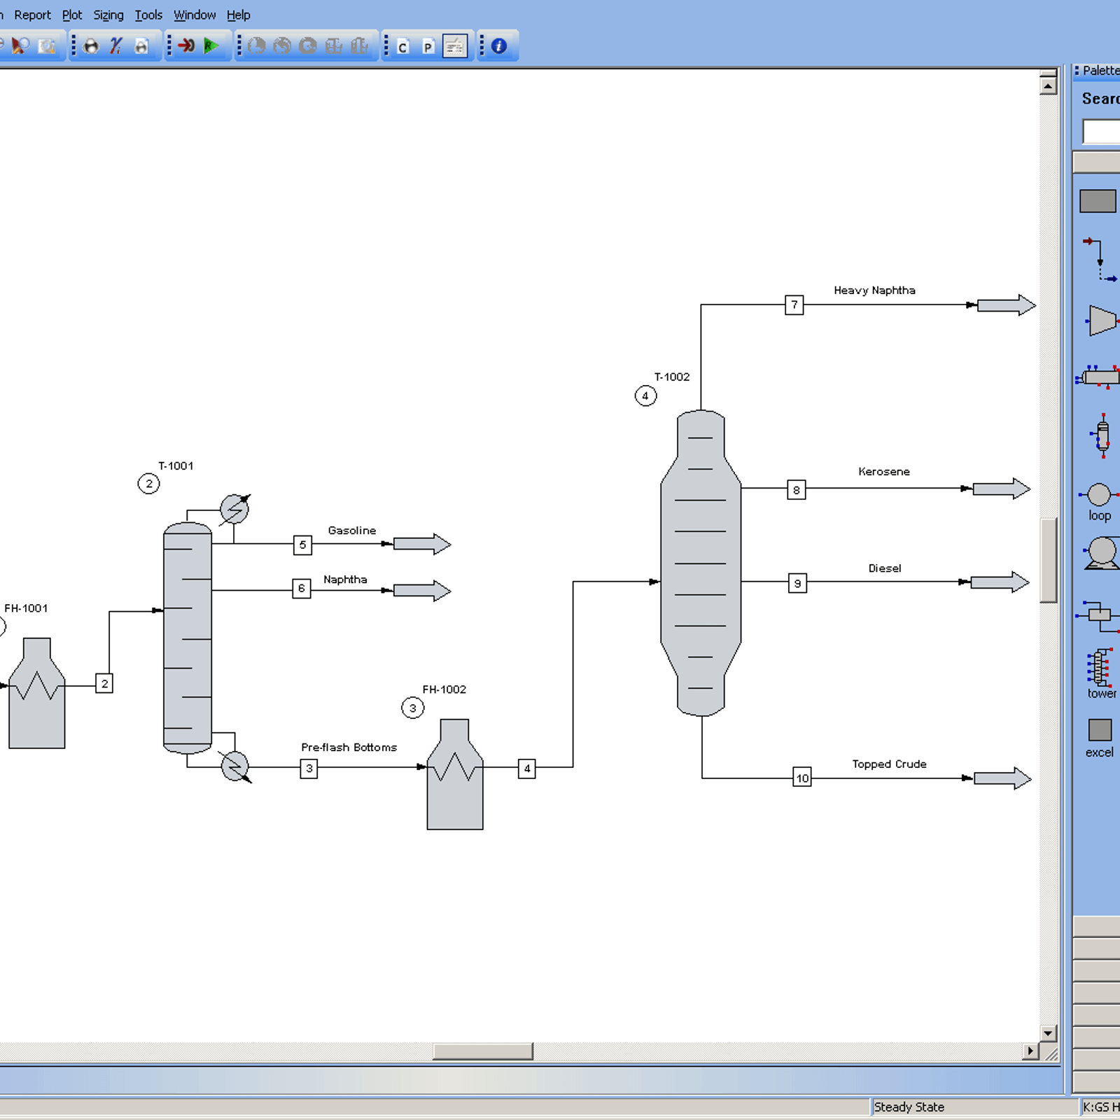Click stream number box 8
This screenshot has width=1120, height=1120.
796,490
